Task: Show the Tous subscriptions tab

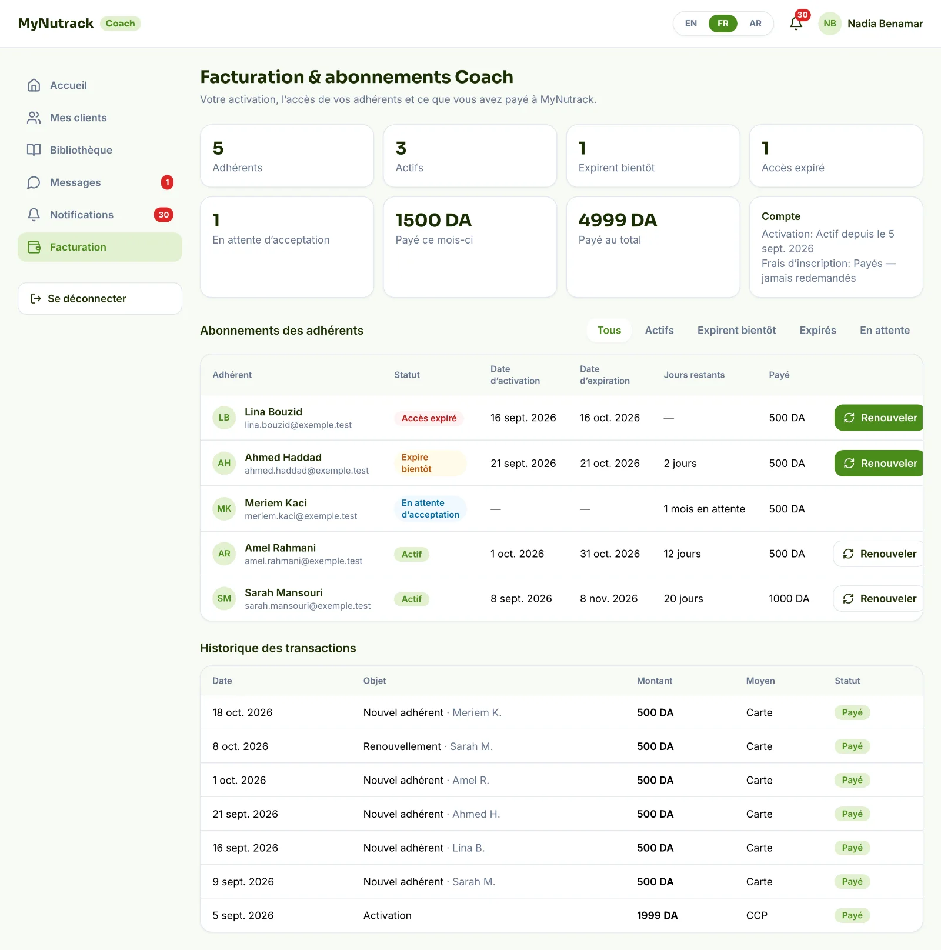Action: (x=609, y=330)
